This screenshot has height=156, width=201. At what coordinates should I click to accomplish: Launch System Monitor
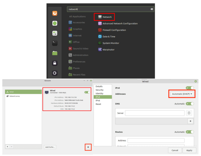click(109, 43)
